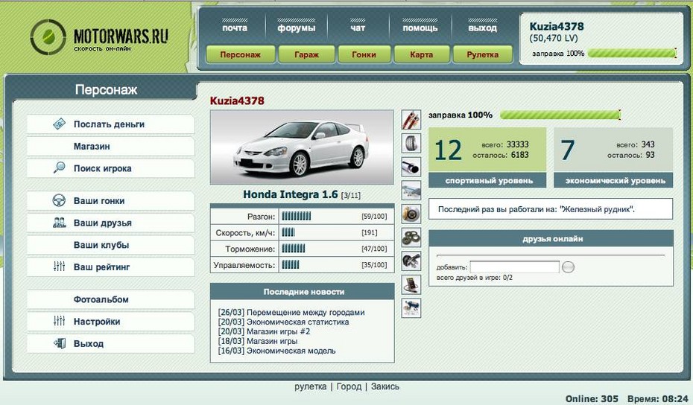Click the money icon next to Послать деньги
693x405 pixels.
(x=59, y=124)
